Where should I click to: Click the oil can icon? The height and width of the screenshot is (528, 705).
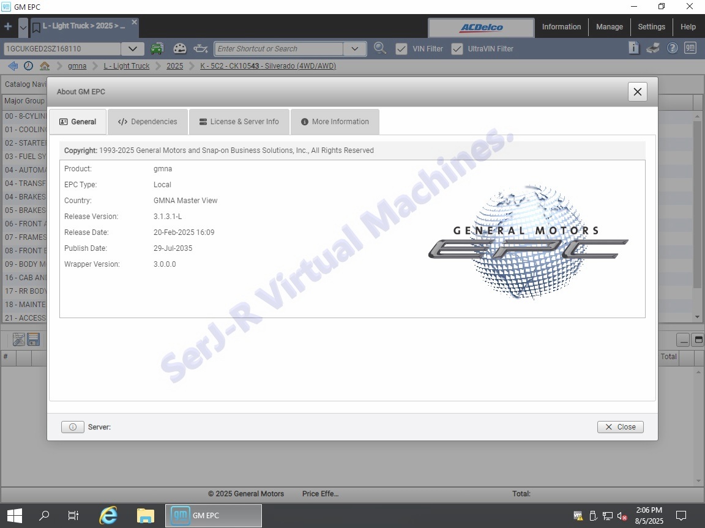point(201,48)
